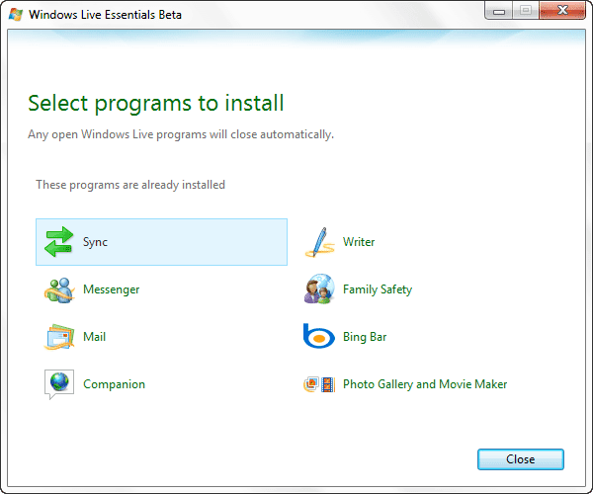Close the window with the red X
593x494 pixels.
point(562,11)
